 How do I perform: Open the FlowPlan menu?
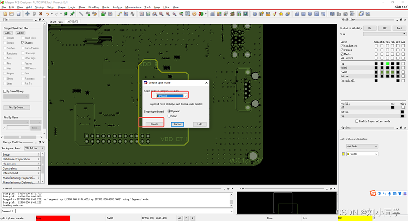93,7
